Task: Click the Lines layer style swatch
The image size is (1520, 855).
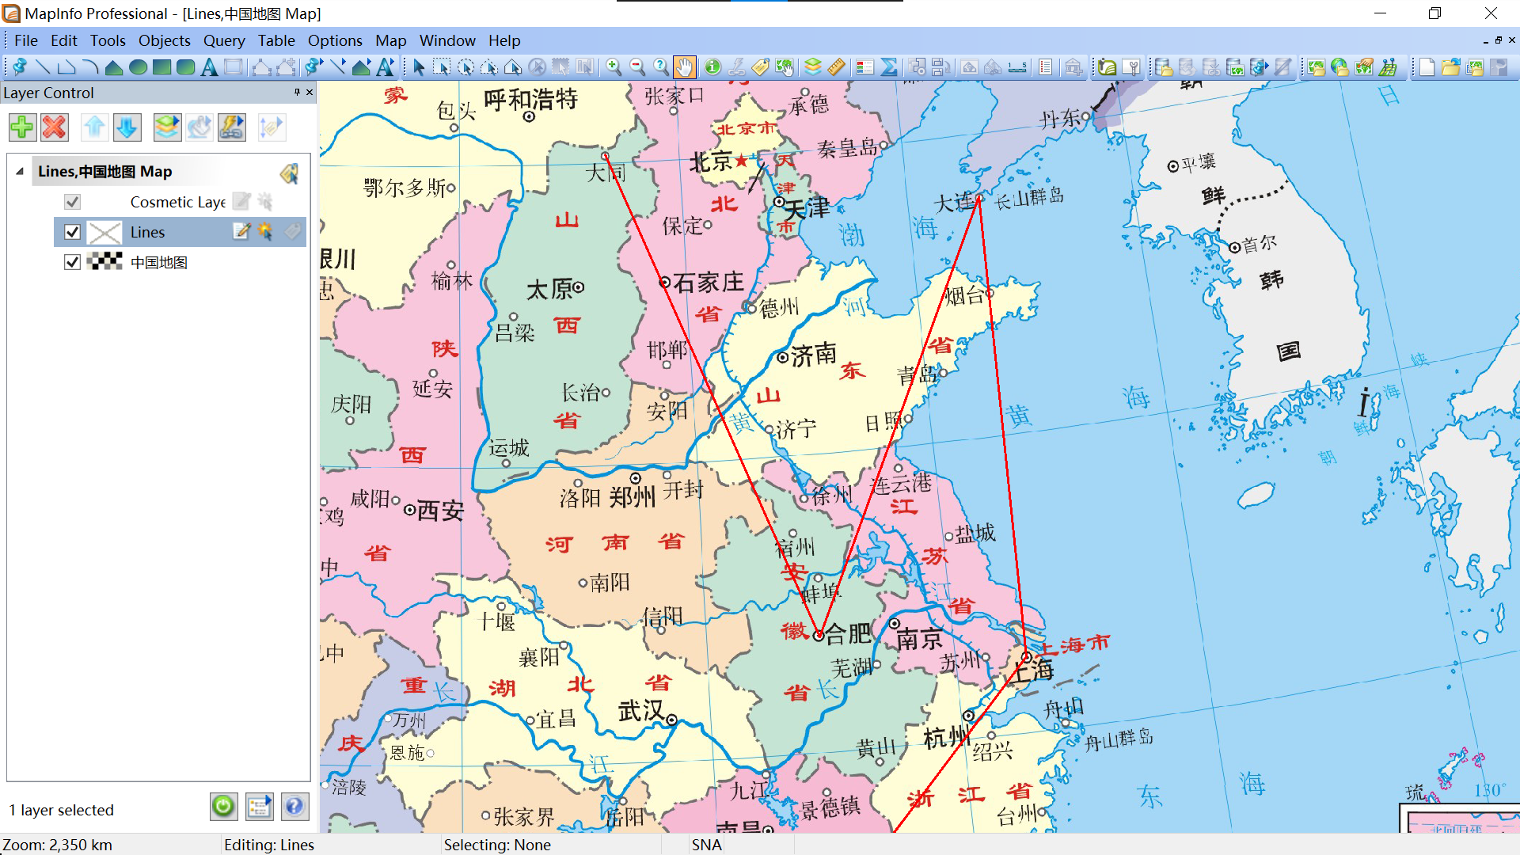Action: tap(104, 232)
